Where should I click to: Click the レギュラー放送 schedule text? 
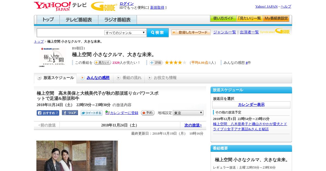(244, 167)
